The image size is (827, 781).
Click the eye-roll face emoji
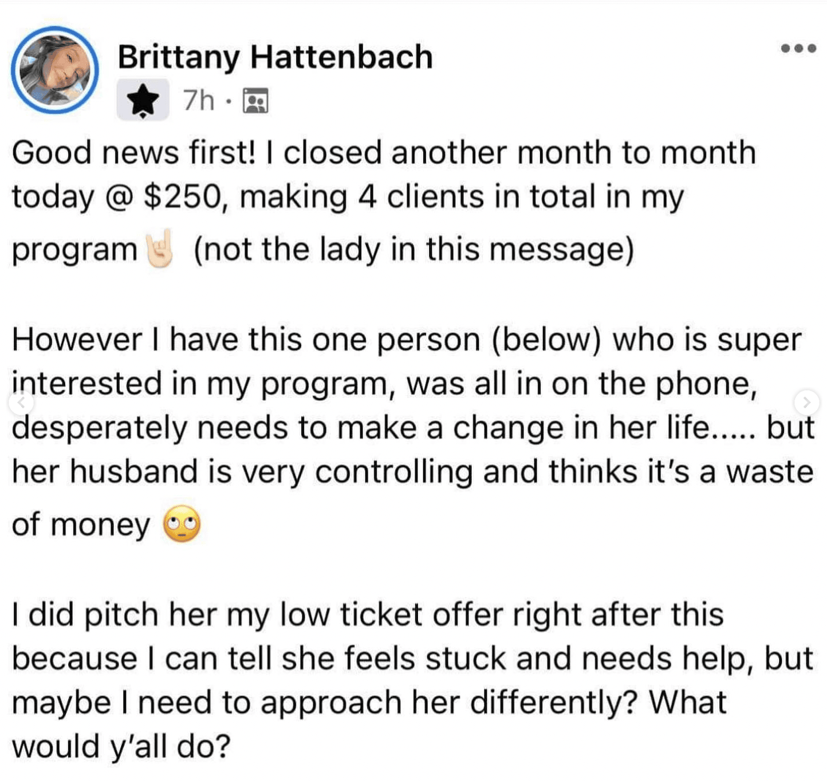[182, 524]
